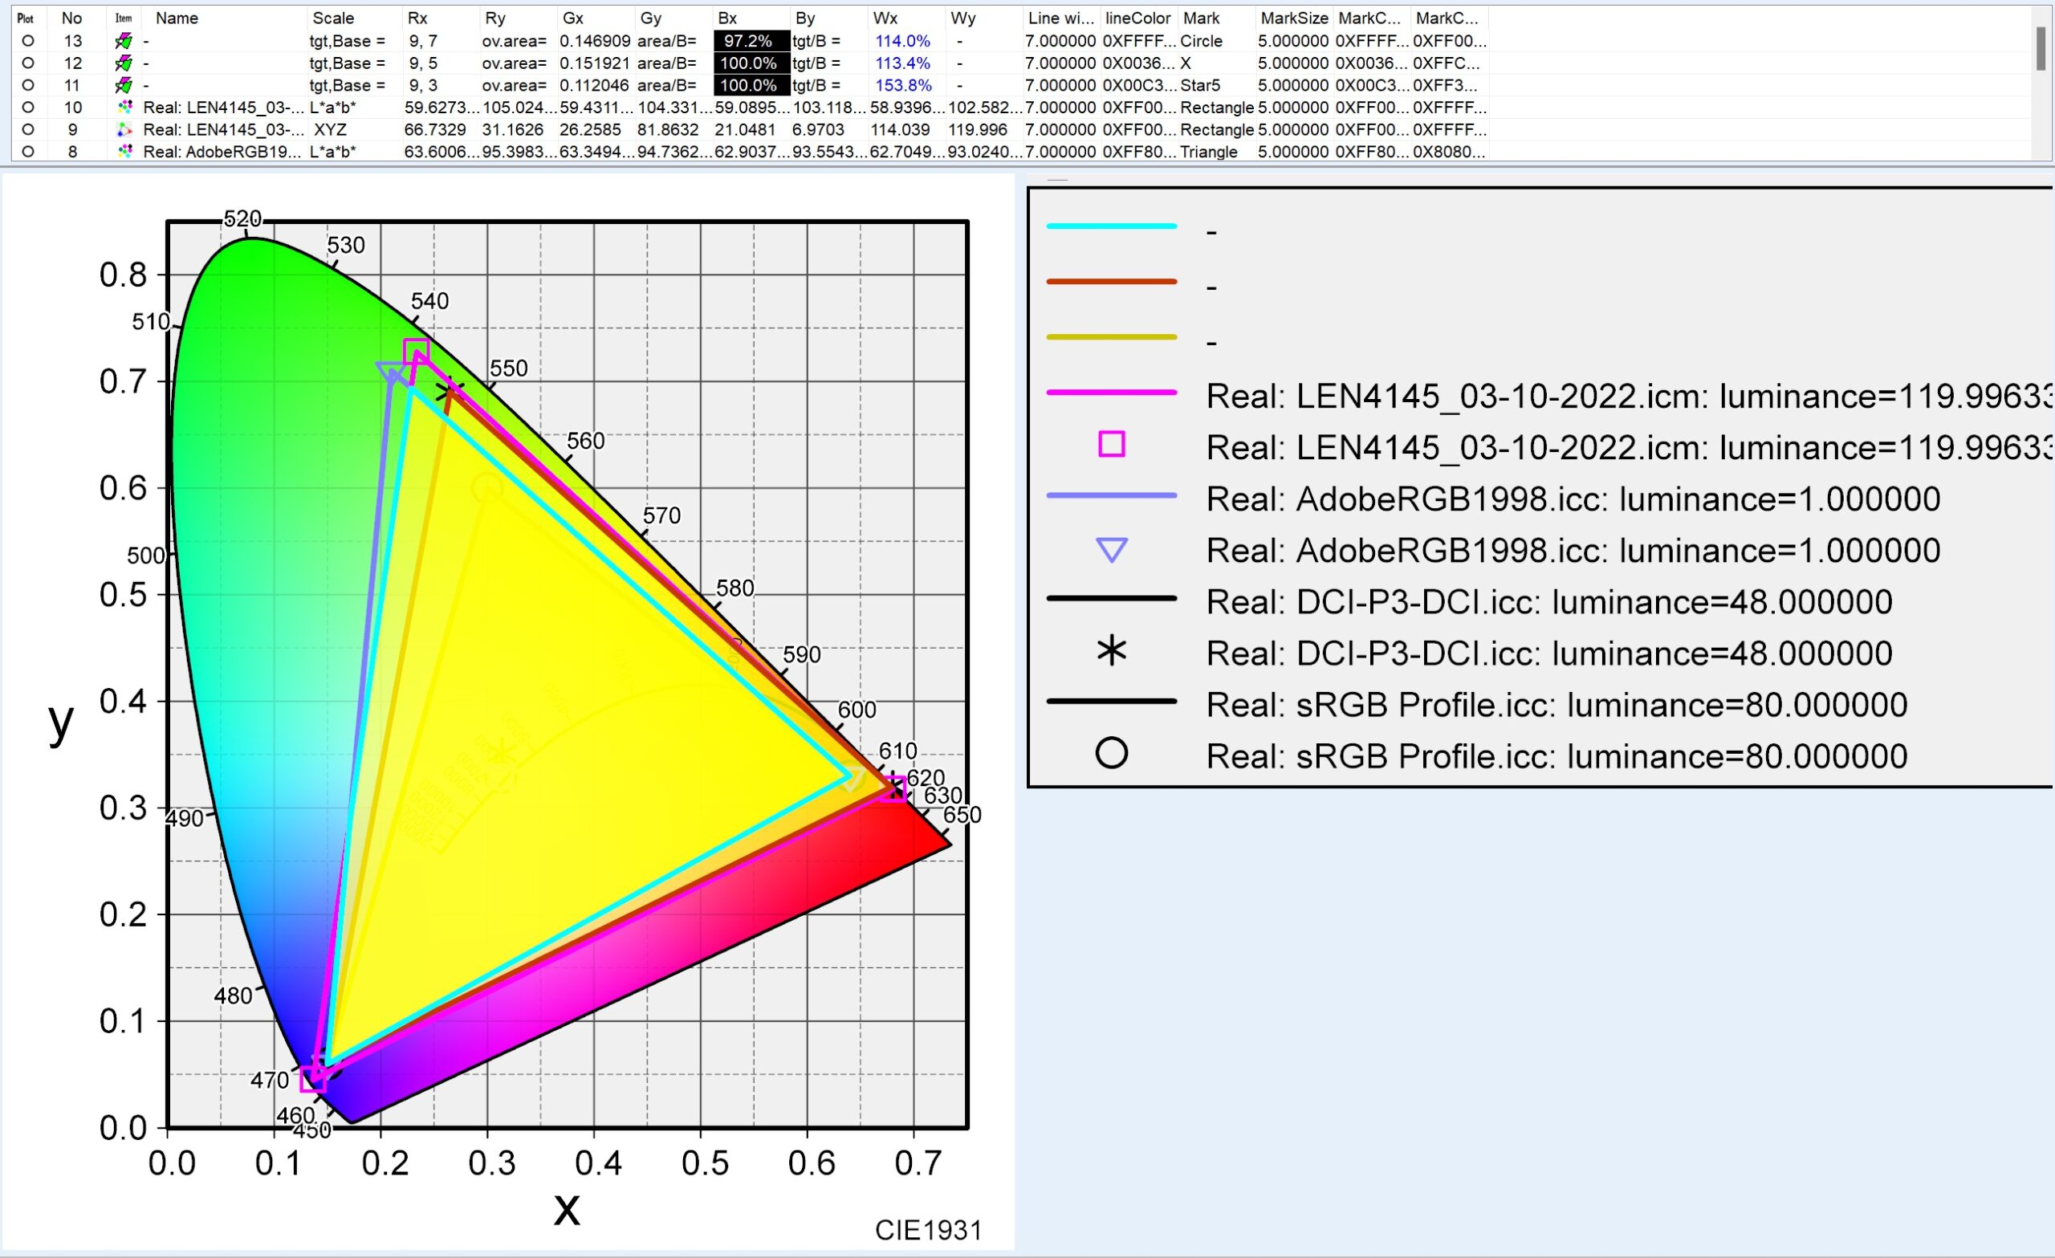Image resolution: width=2055 pixels, height=1258 pixels.
Task: Click the L*a*b* item icon in row 8
Action: pyautogui.click(x=125, y=152)
